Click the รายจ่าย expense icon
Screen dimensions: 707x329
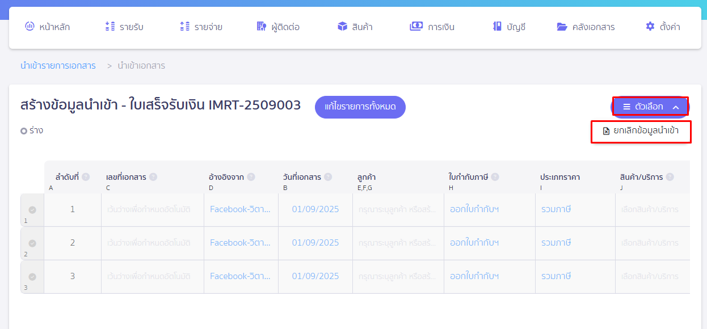[x=184, y=26]
